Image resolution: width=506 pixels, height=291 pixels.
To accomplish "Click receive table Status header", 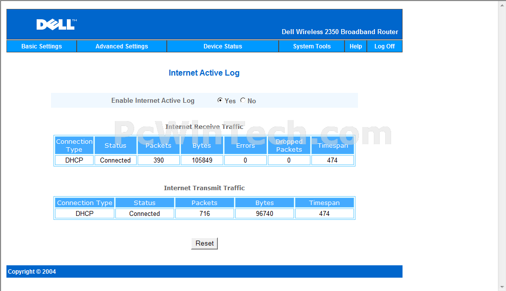I will tap(115, 145).
